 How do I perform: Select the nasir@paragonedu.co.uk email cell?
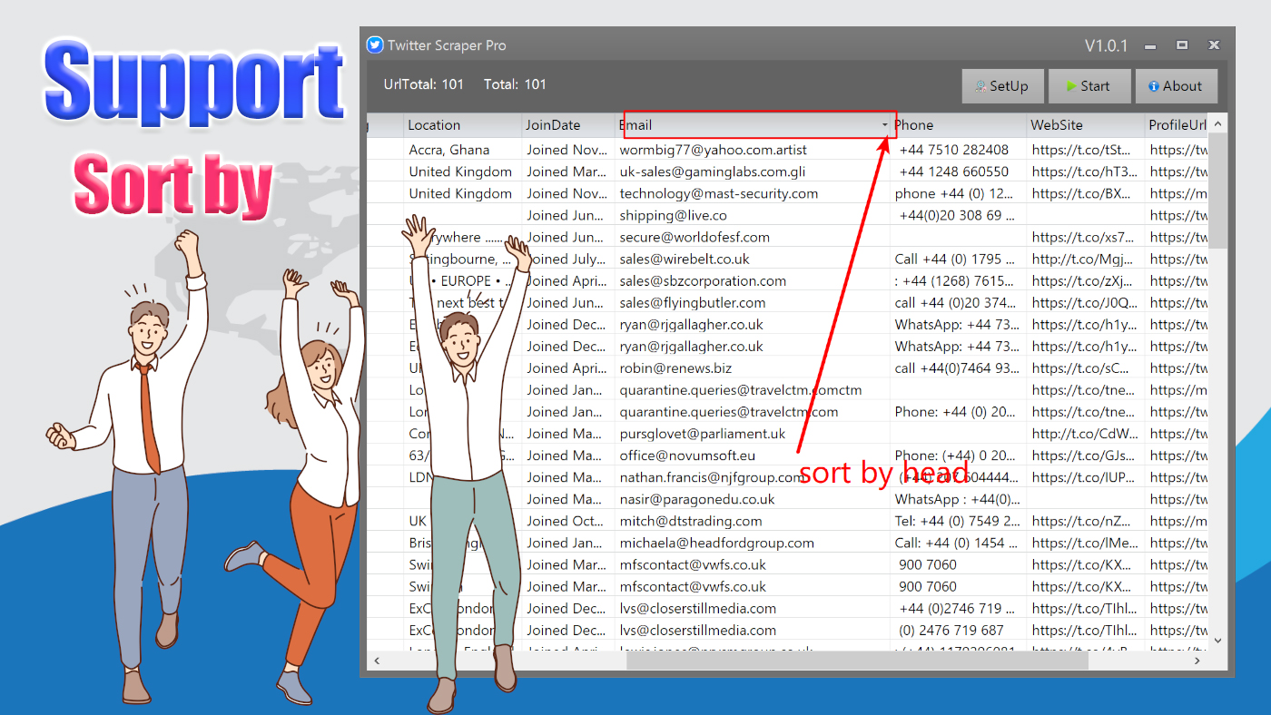coord(697,498)
